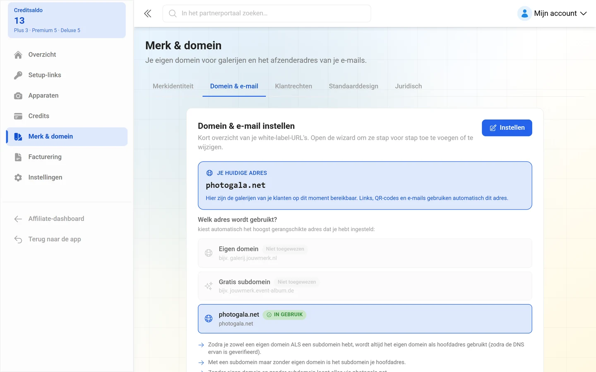Image resolution: width=596 pixels, height=372 pixels.
Task: Open the Merkidentiteit tab
Action: tap(173, 86)
